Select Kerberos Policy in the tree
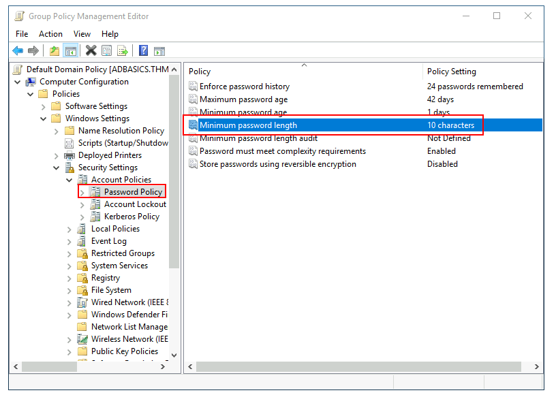The image size is (556, 397). pyautogui.click(x=132, y=217)
